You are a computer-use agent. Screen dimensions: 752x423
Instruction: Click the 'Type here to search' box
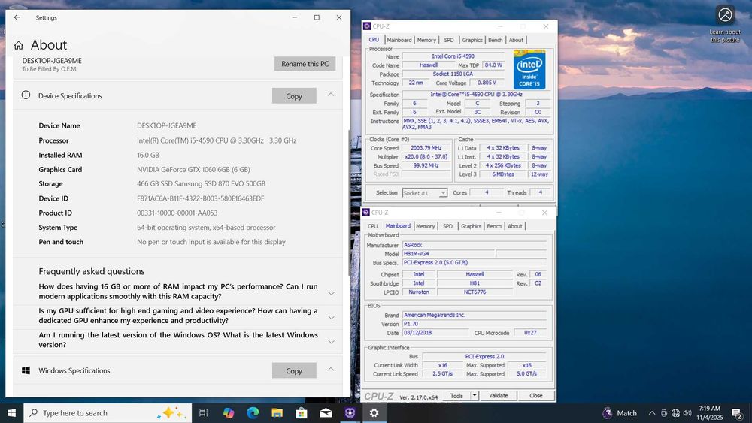[108, 413]
